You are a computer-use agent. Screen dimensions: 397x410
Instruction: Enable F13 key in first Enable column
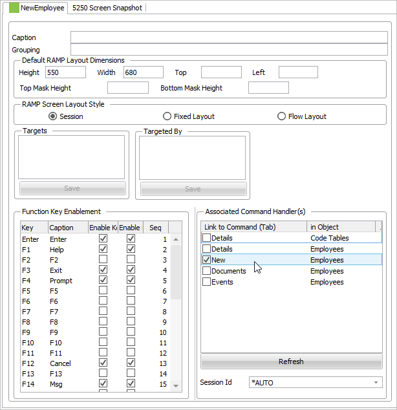point(103,373)
